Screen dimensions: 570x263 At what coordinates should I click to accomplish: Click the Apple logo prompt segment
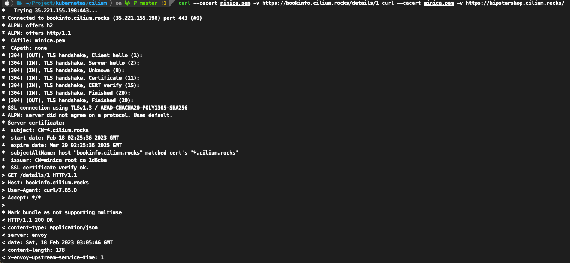[7, 3]
